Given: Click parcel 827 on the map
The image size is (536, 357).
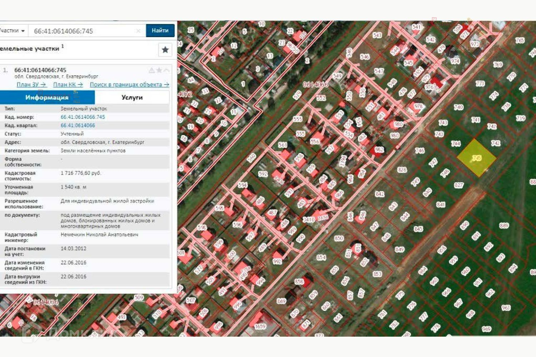Looking at the screenshot, I should click(x=459, y=185).
